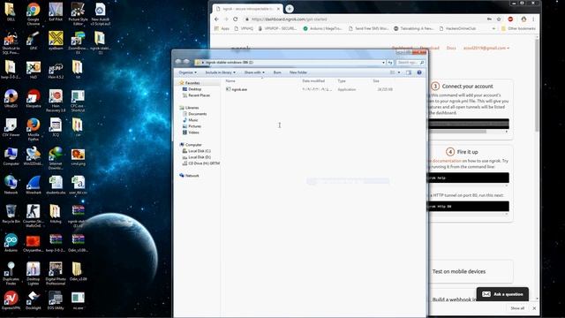565x318 pixels.
Task: Select Pictures under Libraries
Action: point(192,126)
